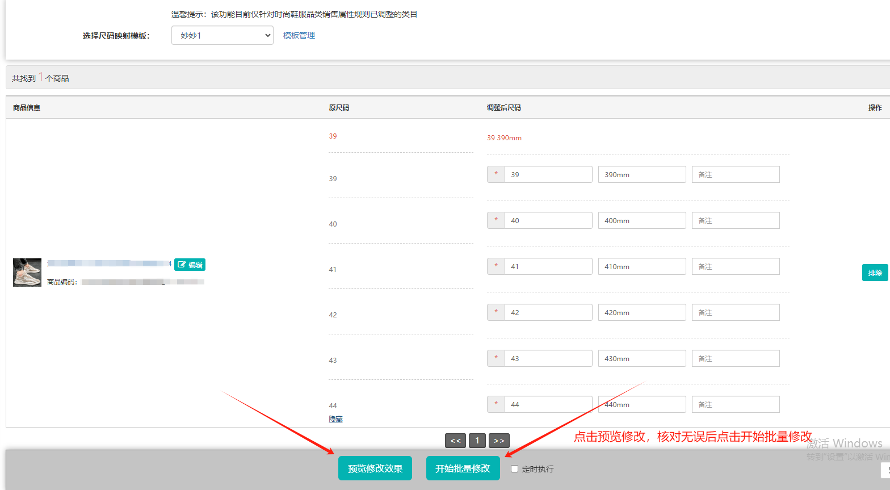Image resolution: width=890 pixels, height=490 pixels.
Task: Click the 备注 field in the 39 row
Action: [x=735, y=174]
